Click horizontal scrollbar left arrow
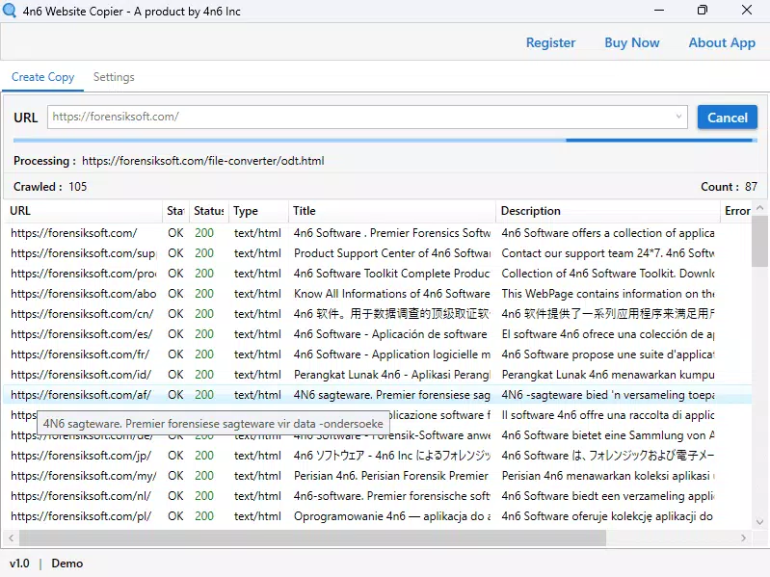The image size is (770, 577). pos(11,538)
